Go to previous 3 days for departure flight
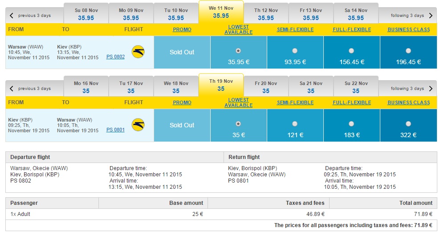The width and height of the screenshot is (440, 232). [x=30, y=16]
